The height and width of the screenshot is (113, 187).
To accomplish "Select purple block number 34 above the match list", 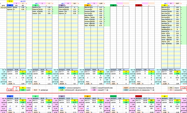I will coord(62,5).
